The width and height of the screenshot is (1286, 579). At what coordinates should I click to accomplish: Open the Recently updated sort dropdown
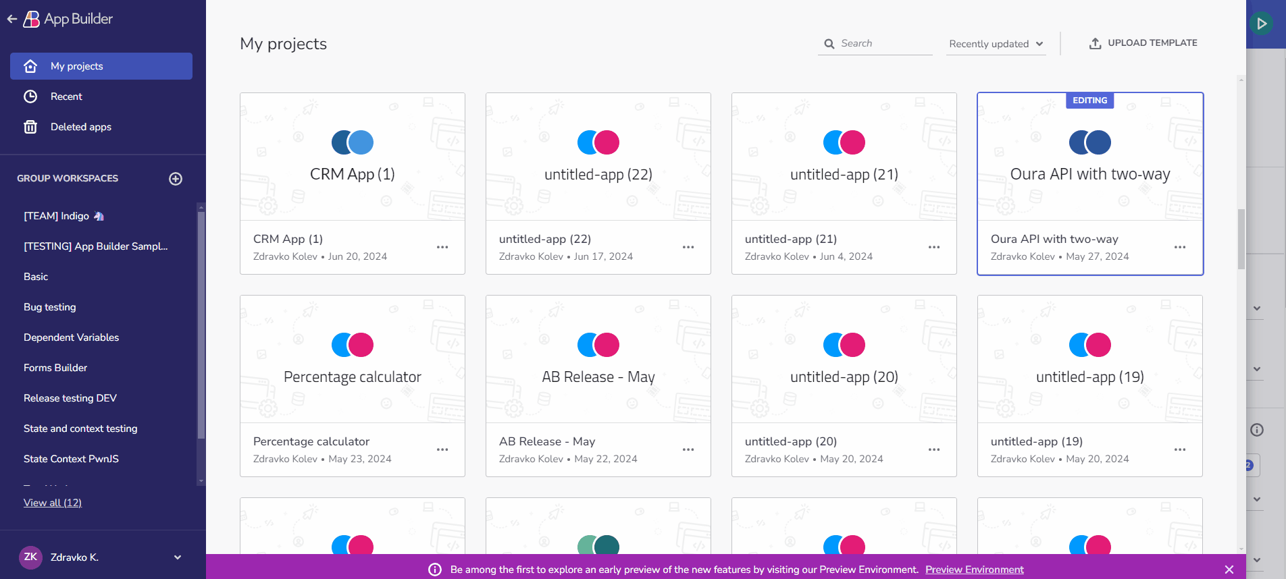(x=996, y=44)
